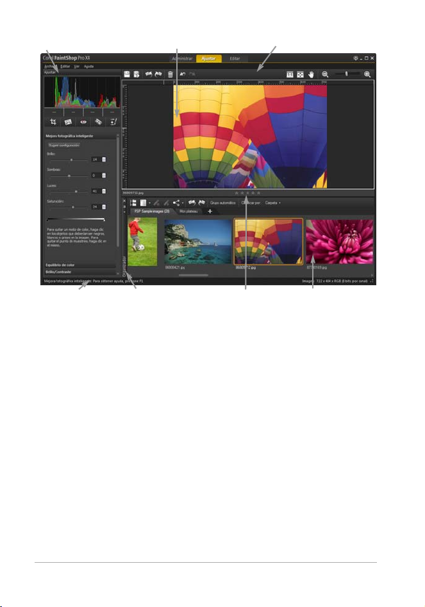Select the Crop tool under the histogram

point(53,122)
